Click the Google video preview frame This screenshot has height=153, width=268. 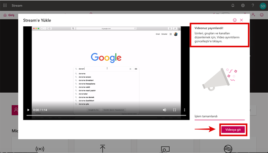point(106,73)
